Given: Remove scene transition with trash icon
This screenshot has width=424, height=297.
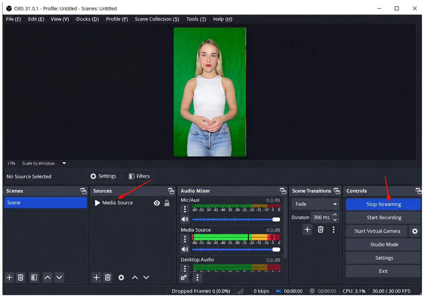Looking at the screenshot, I should click(x=321, y=229).
